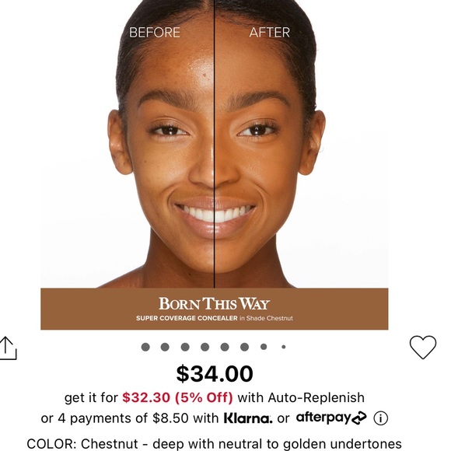Image resolution: width=451 pixels, height=451 pixels.
Task: Go to the sixth carousel dot
Action: click(x=244, y=347)
